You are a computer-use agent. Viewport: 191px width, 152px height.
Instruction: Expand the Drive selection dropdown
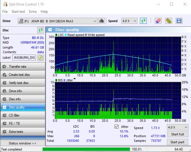tap(95, 21)
